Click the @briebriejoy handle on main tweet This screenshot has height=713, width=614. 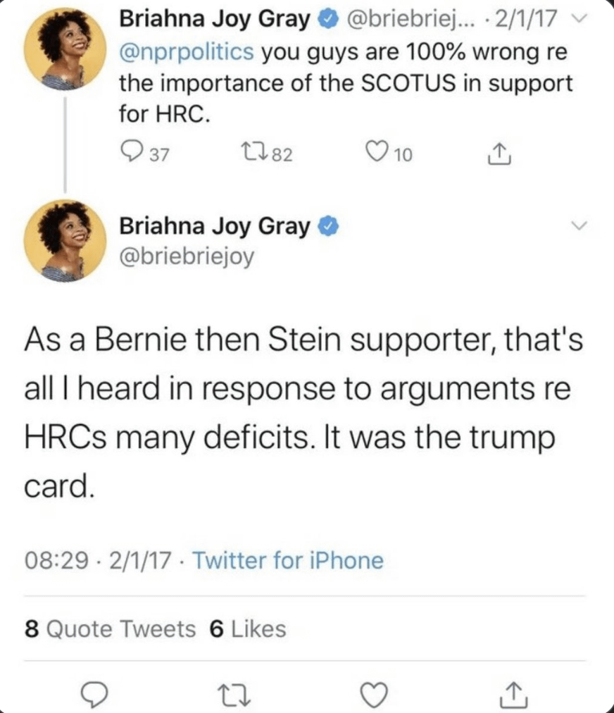click(x=186, y=256)
